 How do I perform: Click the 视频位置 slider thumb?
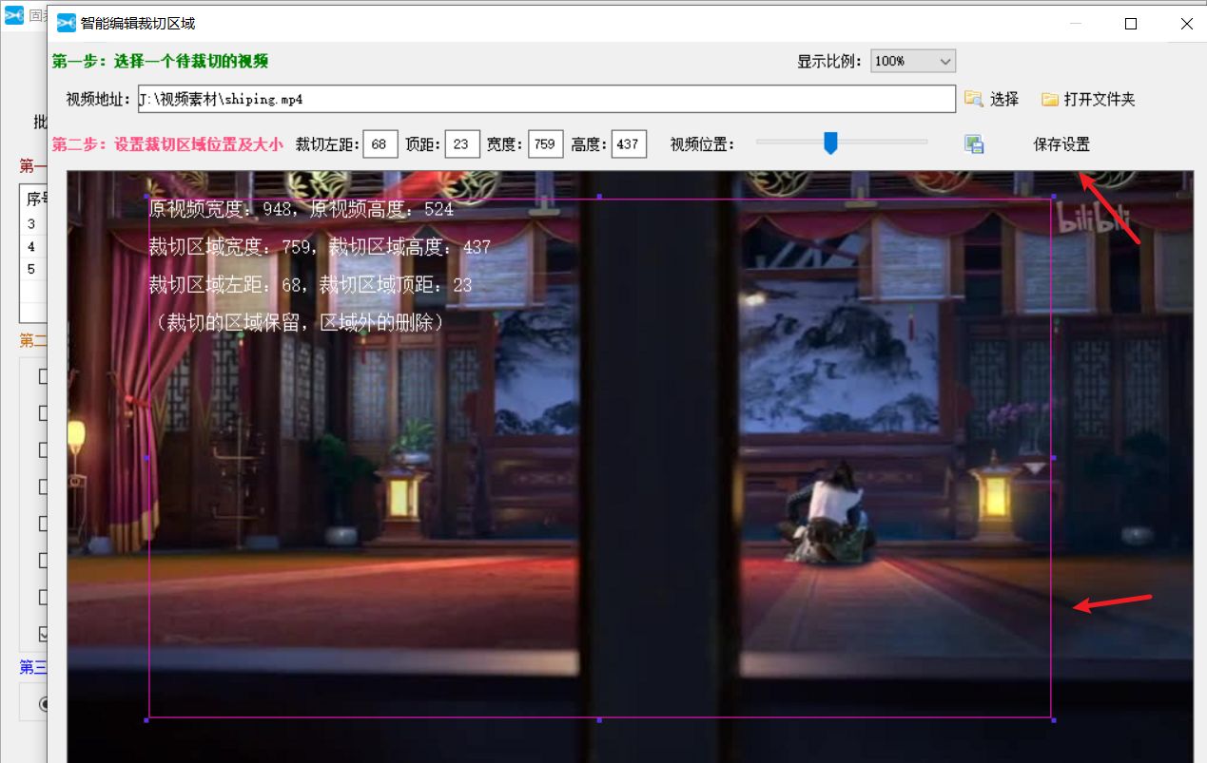pyautogui.click(x=830, y=143)
